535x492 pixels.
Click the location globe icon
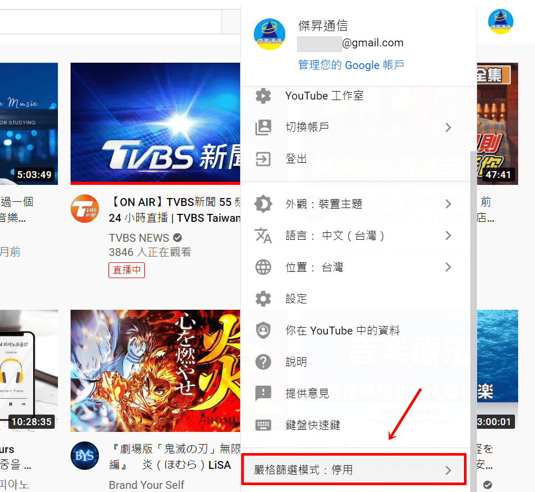[x=263, y=267]
